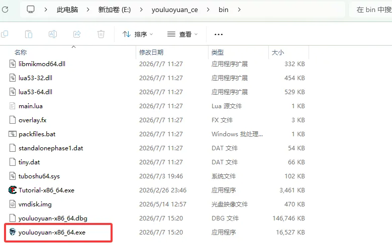Select file name lua53-64.dll
Viewport: 392px width, 245px height.
pos(35,92)
